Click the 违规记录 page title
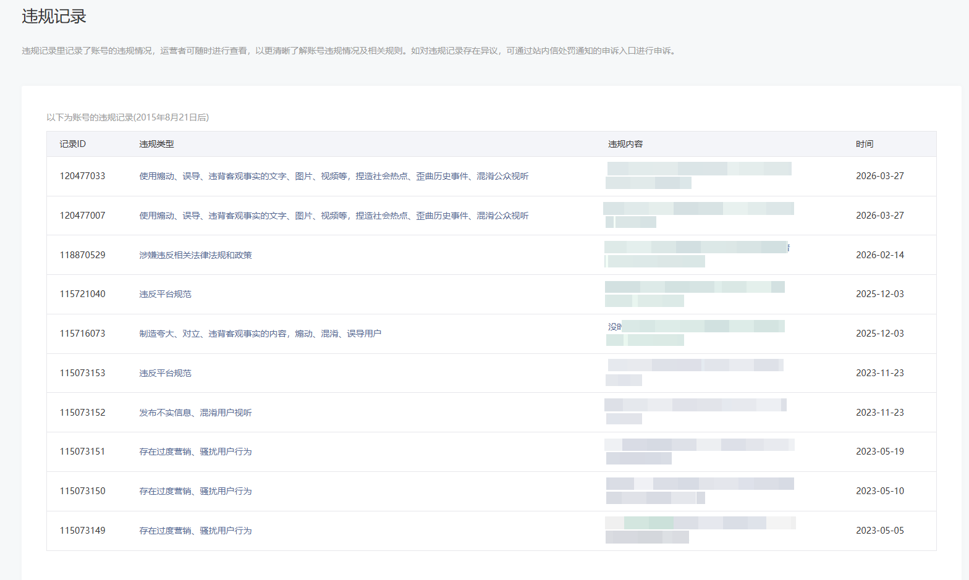 click(x=54, y=17)
